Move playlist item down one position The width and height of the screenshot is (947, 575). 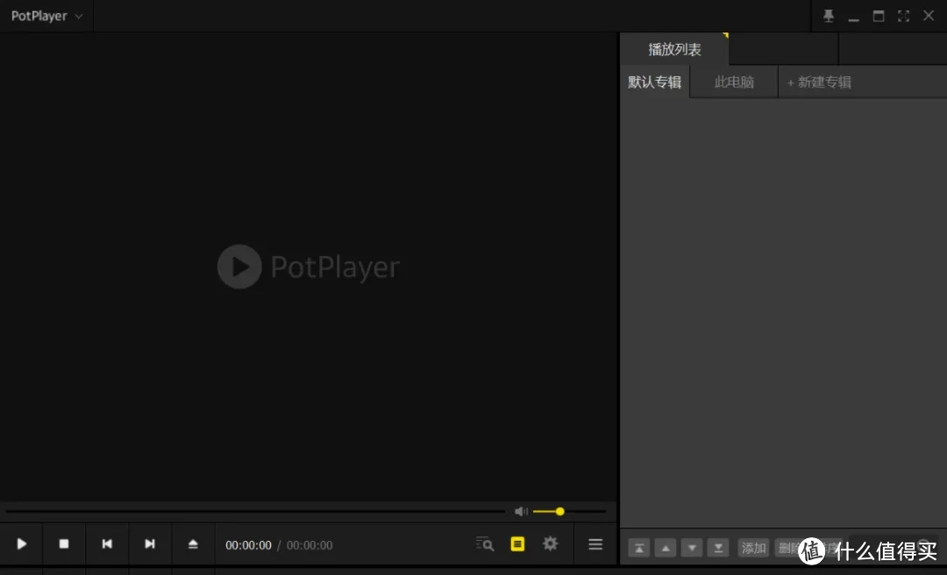point(692,549)
